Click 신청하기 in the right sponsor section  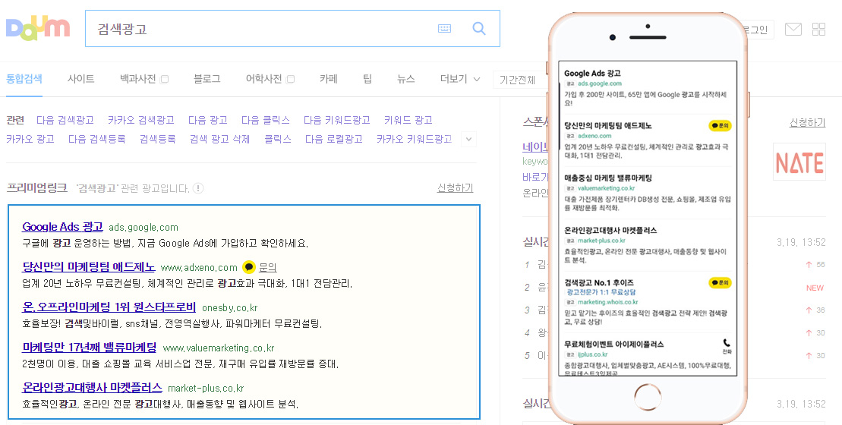point(807,122)
